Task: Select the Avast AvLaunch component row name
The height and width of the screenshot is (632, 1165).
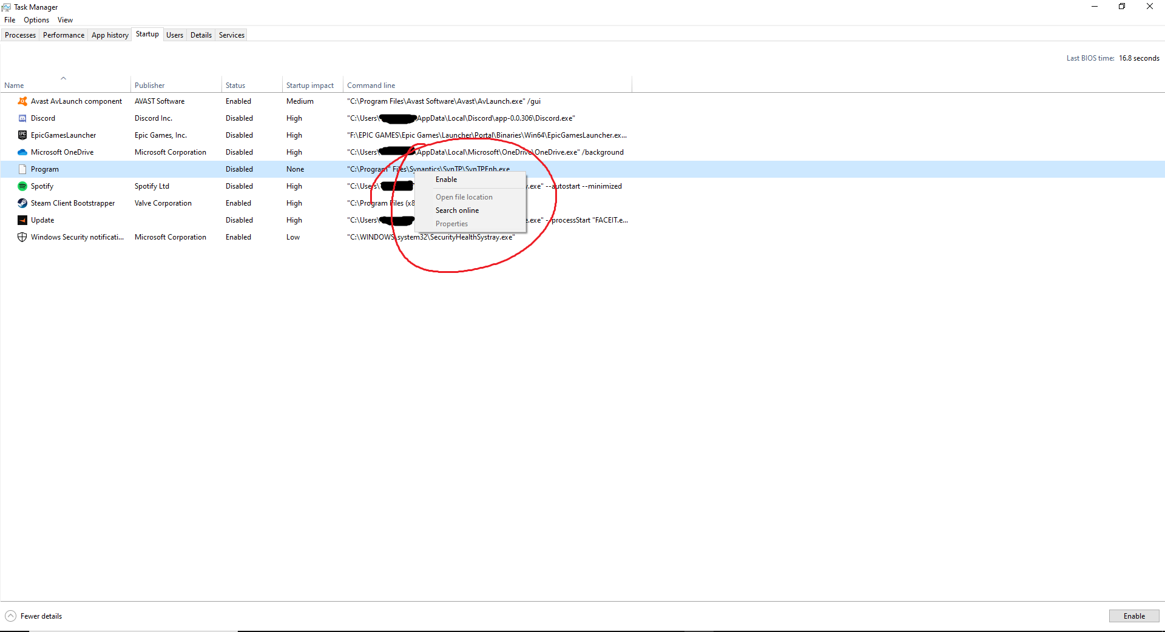Action: 76,101
